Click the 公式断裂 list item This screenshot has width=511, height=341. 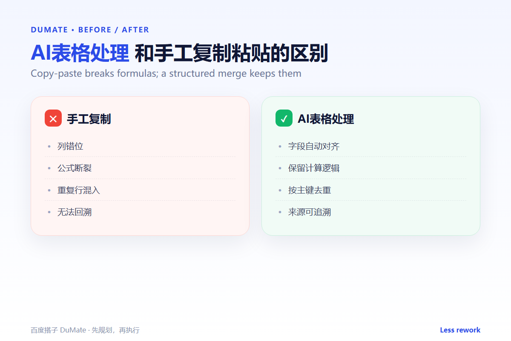pyautogui.click(x=140, y=168)
